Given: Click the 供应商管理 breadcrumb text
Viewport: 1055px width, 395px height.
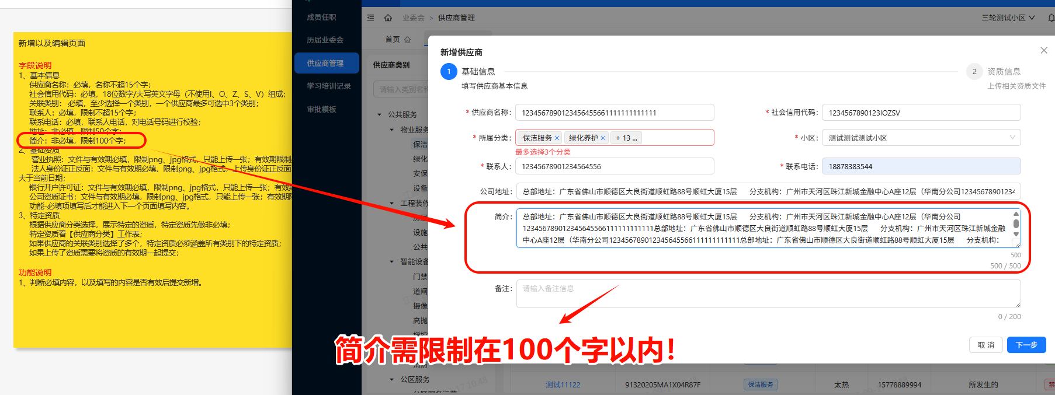Looking at the screenshot, I should [x=456, y=18].
